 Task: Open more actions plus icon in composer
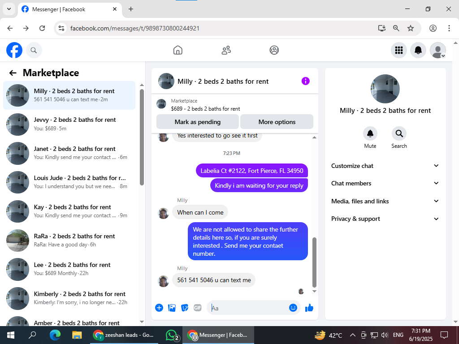[x=159, y=308]
